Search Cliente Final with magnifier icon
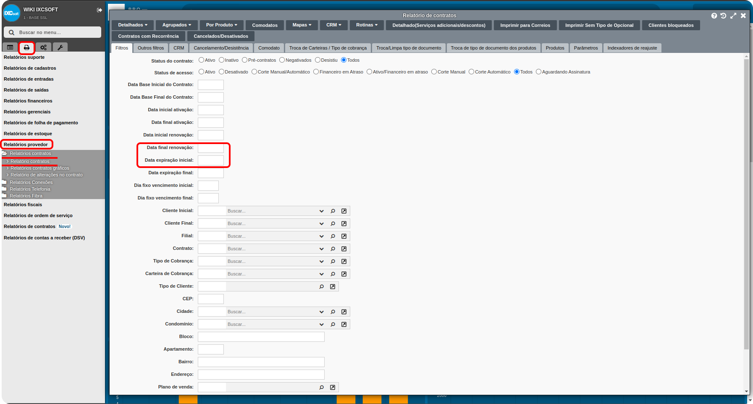Viewport: 753px width, 404px height. [x=333, y=223]
